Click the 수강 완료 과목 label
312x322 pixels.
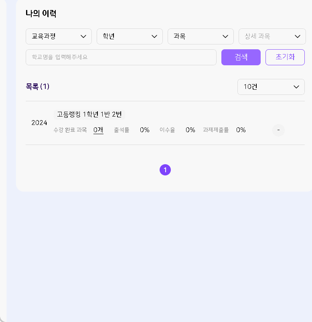pos(70,130)
